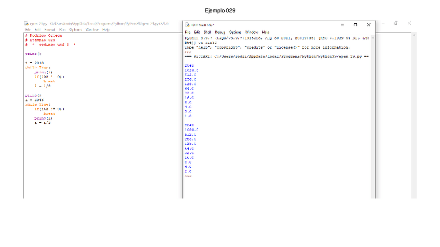
Task: Open the Run menu in the editor
Action: point(62,30)
